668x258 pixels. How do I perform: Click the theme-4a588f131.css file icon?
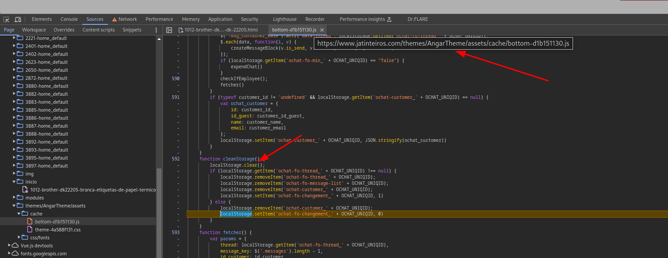30,230
